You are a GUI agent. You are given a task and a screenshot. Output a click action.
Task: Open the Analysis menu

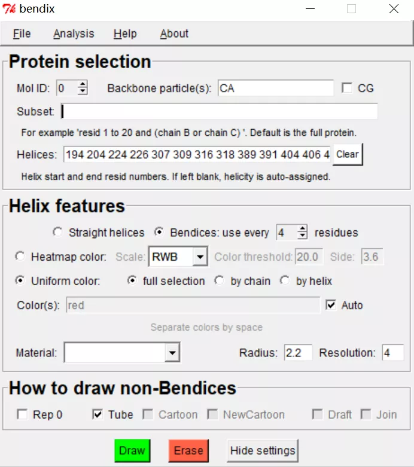point(74,34)
